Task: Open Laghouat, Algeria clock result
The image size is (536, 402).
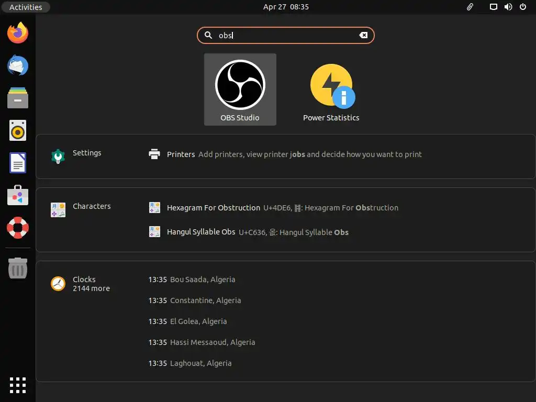Action: [x=190, y=363]
